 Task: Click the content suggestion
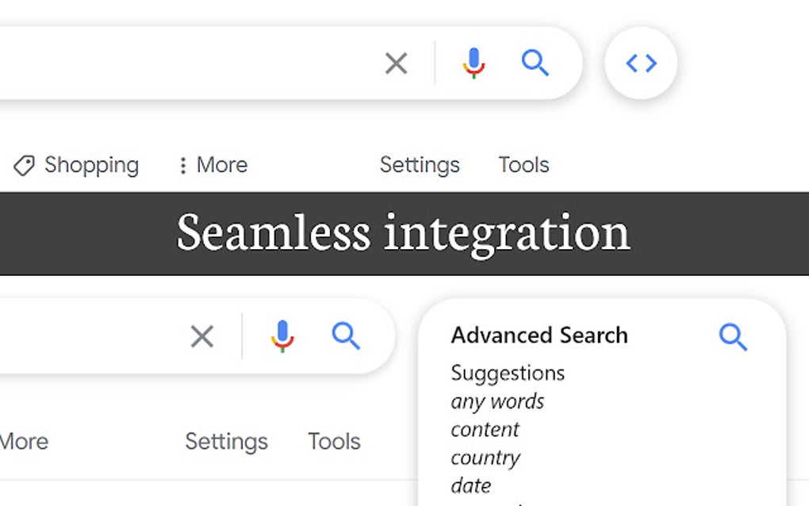485,429
